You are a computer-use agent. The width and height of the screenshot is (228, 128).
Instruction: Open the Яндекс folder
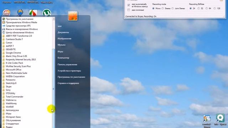point(7,127)
